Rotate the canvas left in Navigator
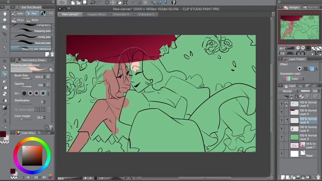Viewport: 322px width, 181px height. 298,53
